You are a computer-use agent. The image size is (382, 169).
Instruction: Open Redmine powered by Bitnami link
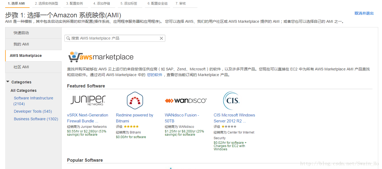point(134,118)
